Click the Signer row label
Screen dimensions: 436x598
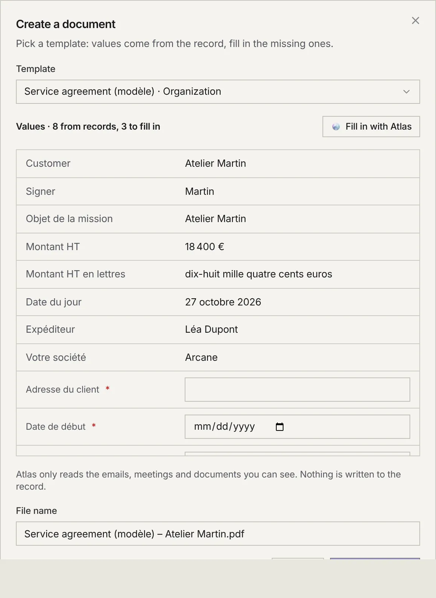tap(40, 191)
